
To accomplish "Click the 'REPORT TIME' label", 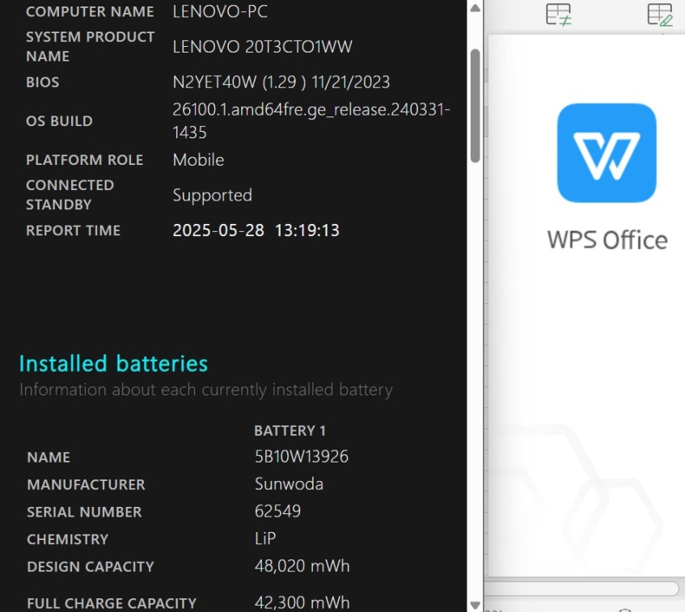I will click(73, 230).
